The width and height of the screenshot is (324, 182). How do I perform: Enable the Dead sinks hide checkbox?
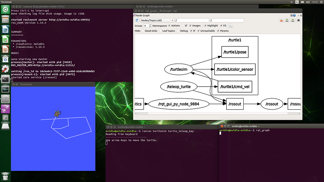[143, 31]
